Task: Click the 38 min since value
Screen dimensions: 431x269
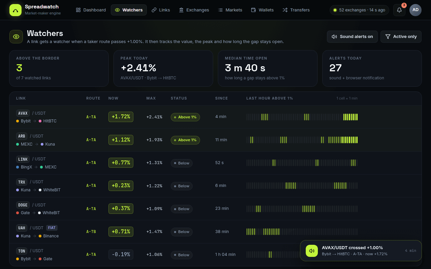Action: click(222, 231)
